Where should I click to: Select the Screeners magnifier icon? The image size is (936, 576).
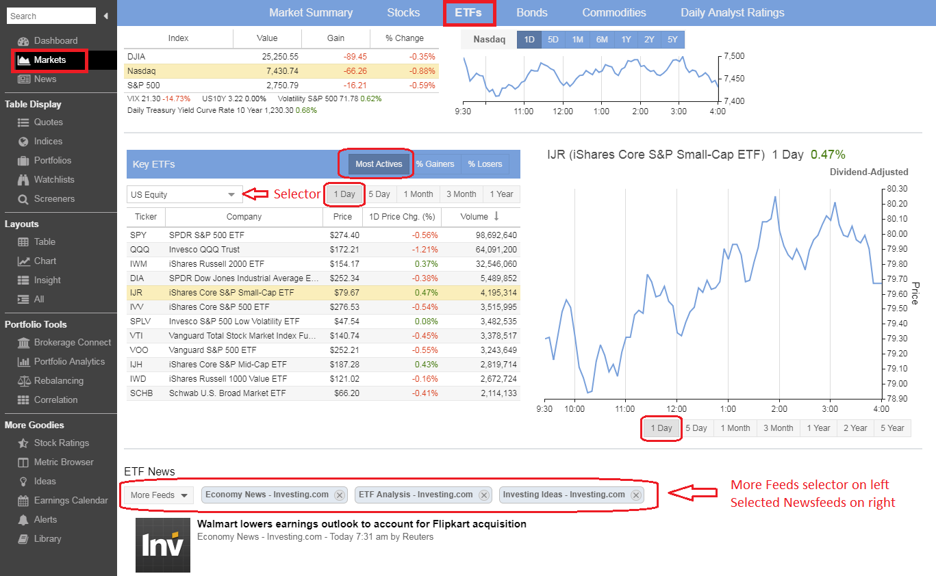point(23,199)
